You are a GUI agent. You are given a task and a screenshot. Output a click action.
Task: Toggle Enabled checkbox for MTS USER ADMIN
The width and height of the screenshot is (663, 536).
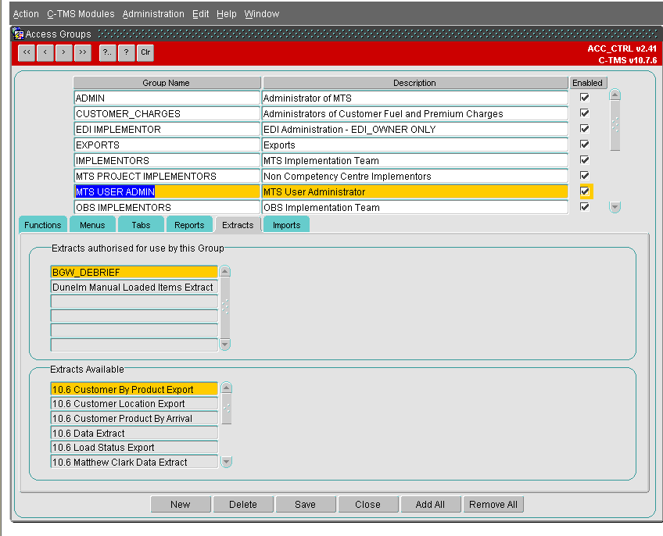584,191
